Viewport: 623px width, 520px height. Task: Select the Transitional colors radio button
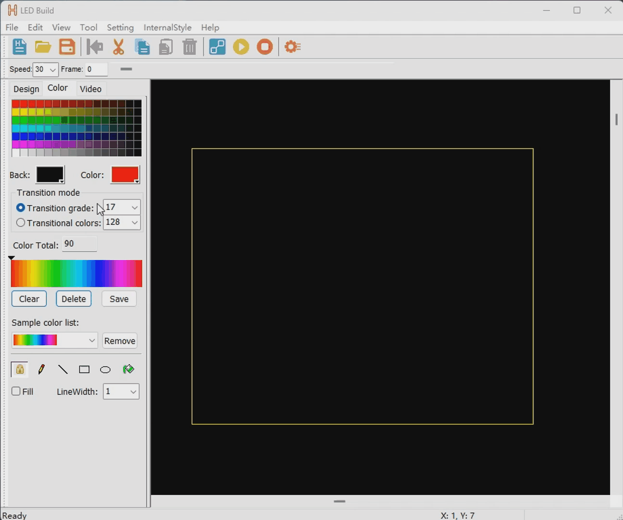pos(20,222)
